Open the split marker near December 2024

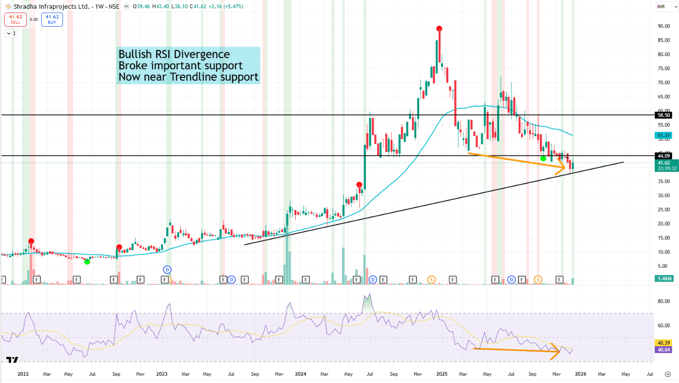point(431,279)
